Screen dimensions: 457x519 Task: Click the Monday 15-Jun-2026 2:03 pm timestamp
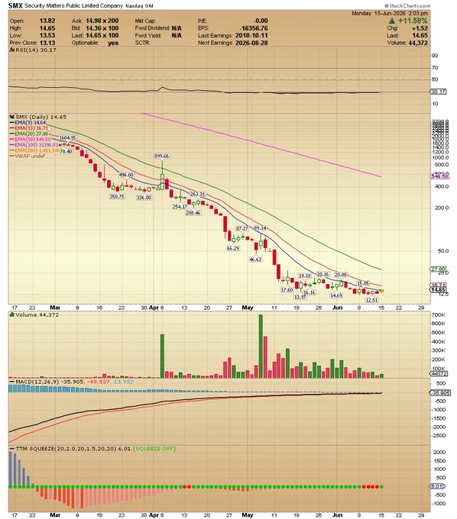coord(390,13)
